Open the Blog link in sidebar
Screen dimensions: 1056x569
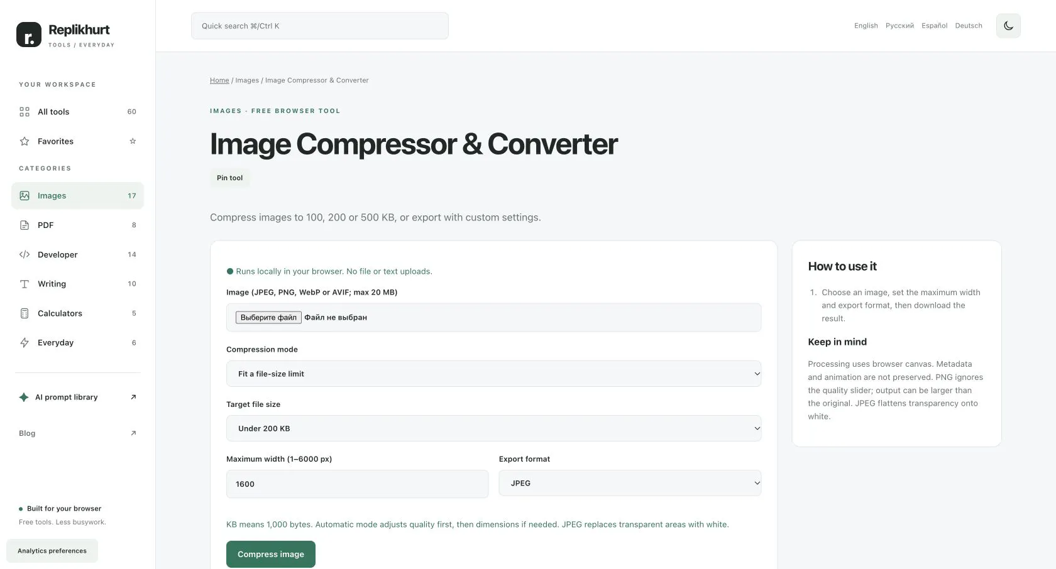click(27, 433)
